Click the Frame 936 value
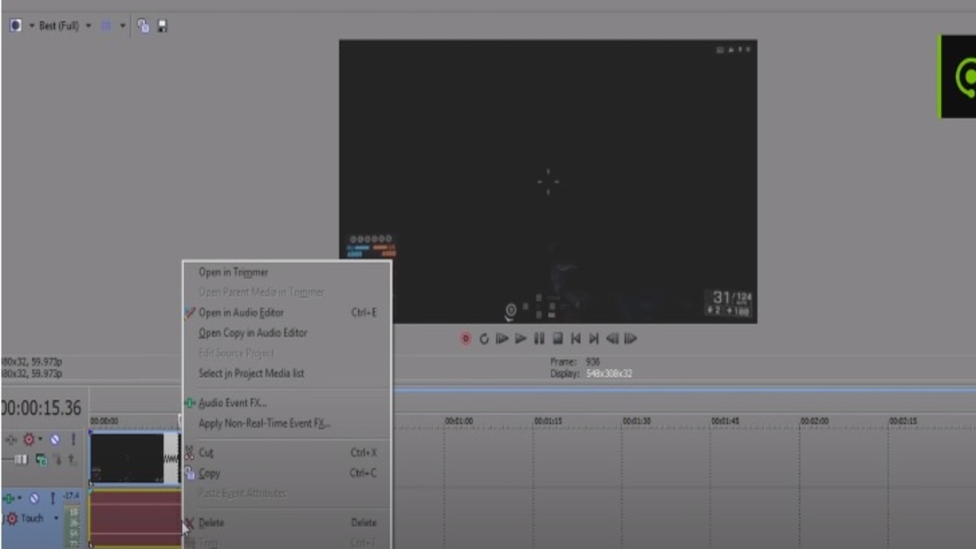Image resolution: width=976 pixels, height=549 pixels. pos(592,361)
